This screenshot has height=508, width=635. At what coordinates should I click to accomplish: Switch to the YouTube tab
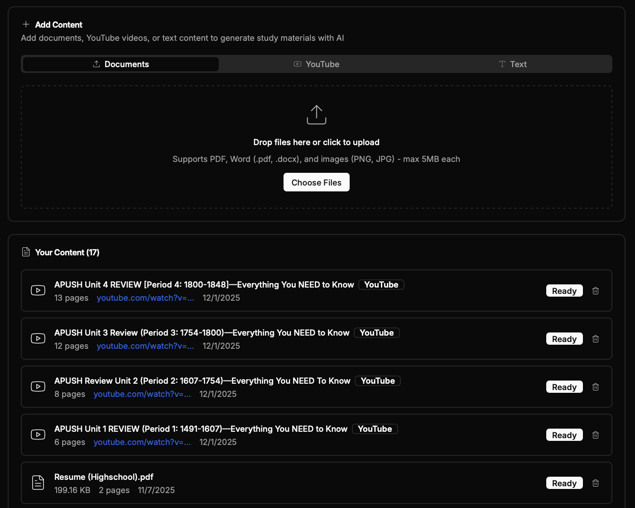(x=316, y=64)
